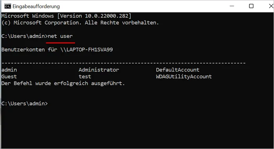Click the dashed separator line
The height and width of the screenshot is (149, 274).
pos(124,63)
